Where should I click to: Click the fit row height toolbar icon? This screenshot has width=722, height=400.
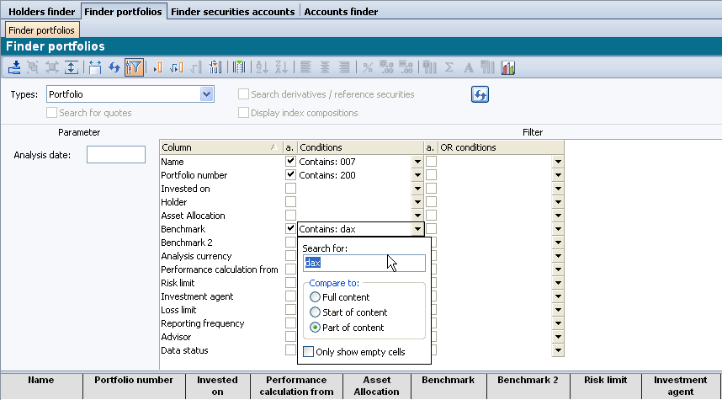(x=72, y=67)
